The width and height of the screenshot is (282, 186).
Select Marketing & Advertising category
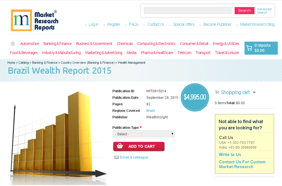tap(104, 53)
